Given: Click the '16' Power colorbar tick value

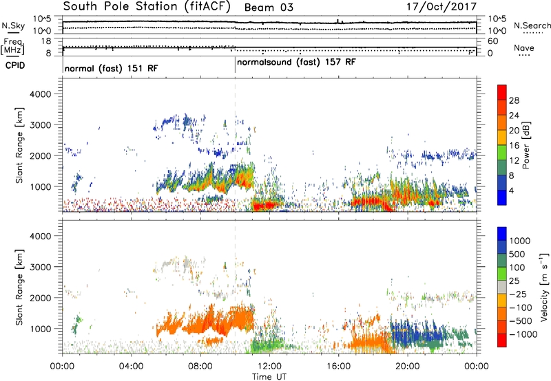Looking at the screenshot, I should click(514, 146).
